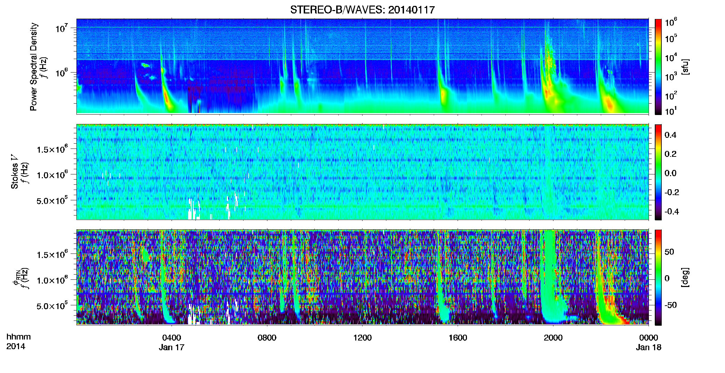Select the Jan 18 date label
This screenshot has width=725, height=373.
pyautogui.click(x=649, y=347)
